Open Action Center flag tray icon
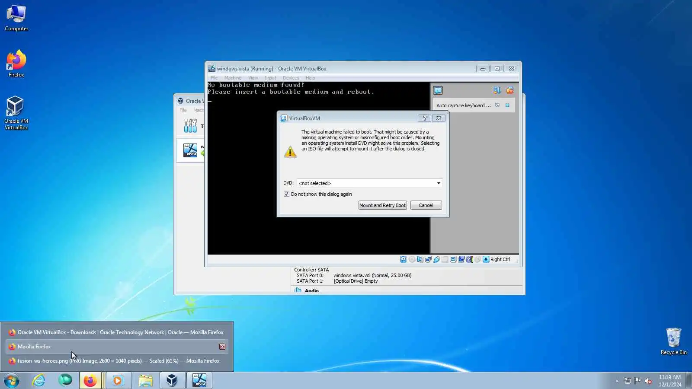Image resolution: width=692 pixels, height=389 pixels. pos(638,381)
